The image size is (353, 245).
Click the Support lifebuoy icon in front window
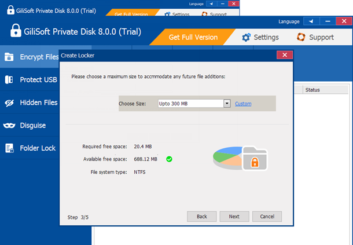click(x=301, y=37)
